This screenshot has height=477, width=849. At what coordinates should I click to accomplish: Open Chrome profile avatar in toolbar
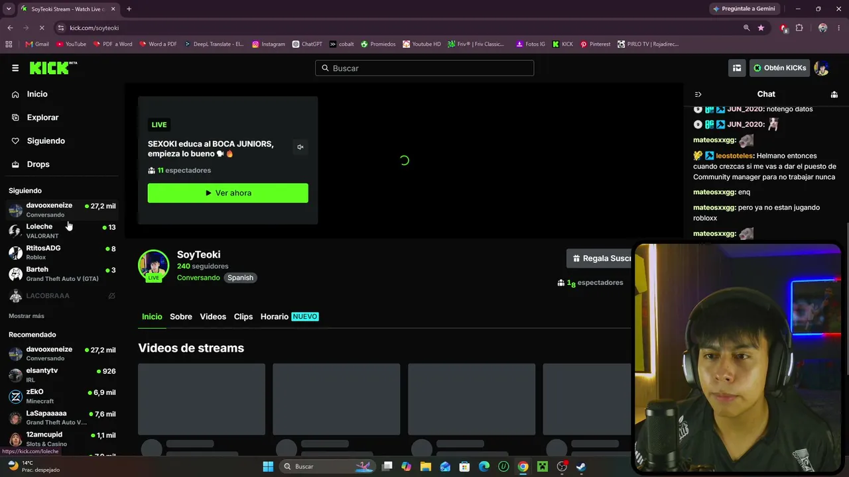(822, 28)
